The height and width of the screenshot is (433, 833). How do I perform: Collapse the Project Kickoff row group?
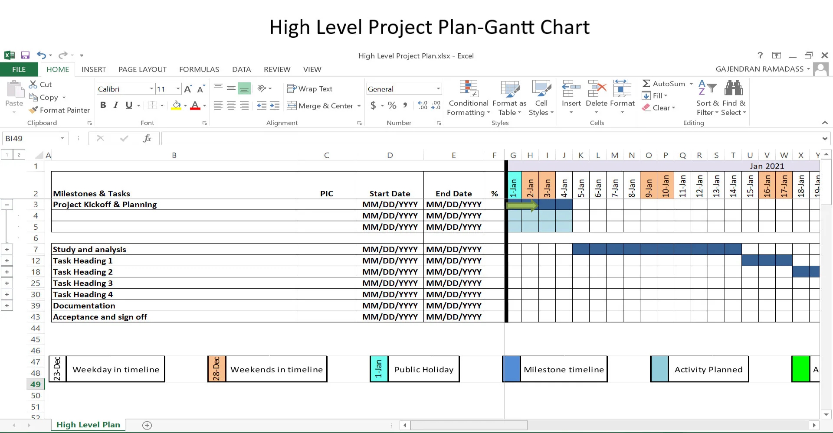[7, 204]
